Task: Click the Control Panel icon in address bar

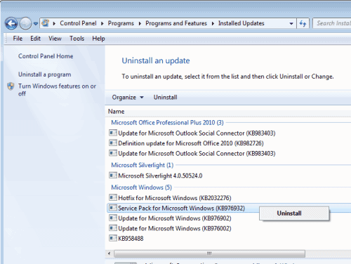Action: point(45,23)
